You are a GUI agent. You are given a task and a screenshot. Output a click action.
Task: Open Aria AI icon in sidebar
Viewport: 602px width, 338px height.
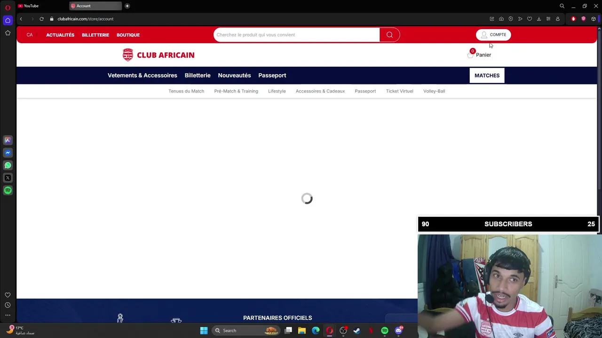pyautogui.click(x=8, y=140)
